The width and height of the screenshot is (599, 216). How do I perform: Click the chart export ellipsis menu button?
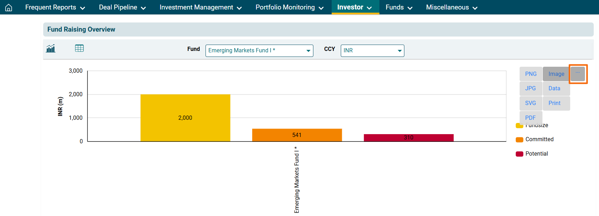tap(578, 74)
